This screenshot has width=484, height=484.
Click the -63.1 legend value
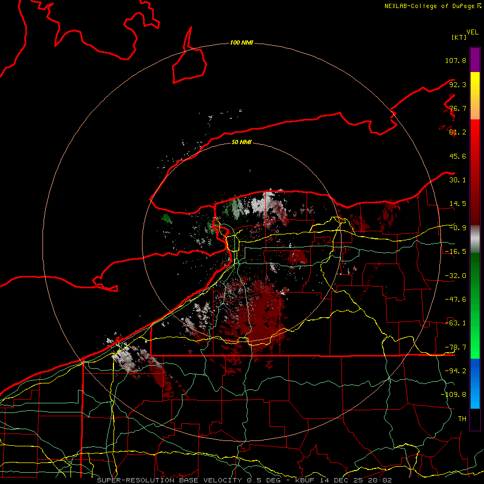(455, 323)
